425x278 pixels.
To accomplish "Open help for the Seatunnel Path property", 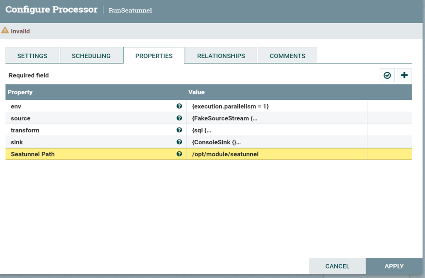I will (x=179, y=154).
